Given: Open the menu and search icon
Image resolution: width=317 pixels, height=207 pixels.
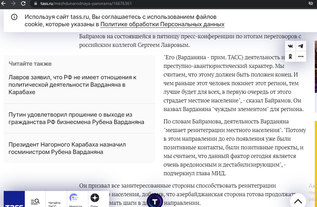Looking at the screenshot, I should [x=35, y=201].
